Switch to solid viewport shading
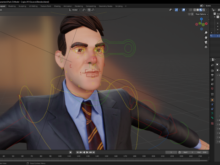 [x=198, y=10]
